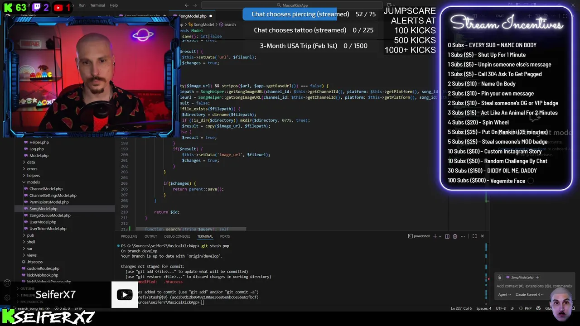
Task: Click the search breadcrumb item
Action: point(228,24)
